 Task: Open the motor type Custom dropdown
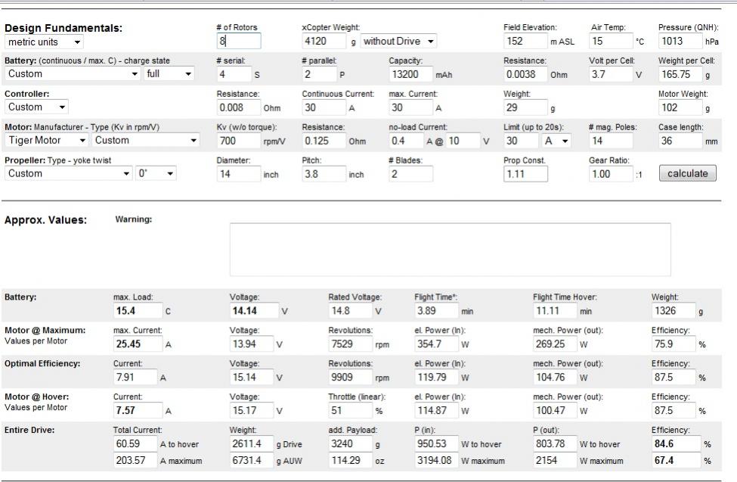pos(144,141)
